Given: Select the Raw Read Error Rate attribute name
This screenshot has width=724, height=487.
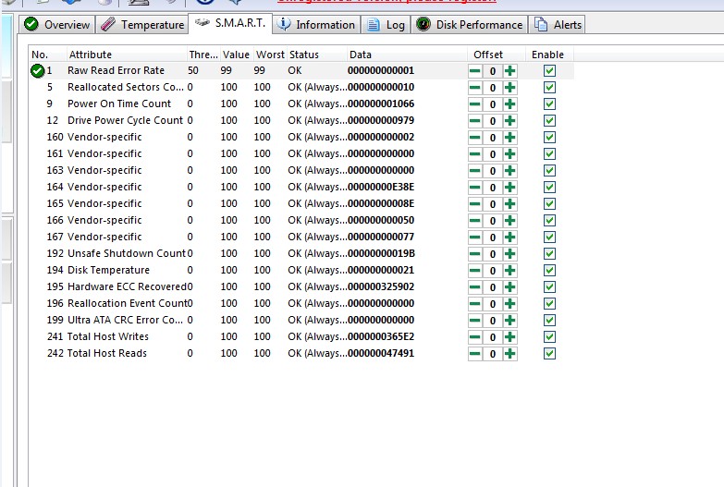Looking at the screenshot, I should (116, 70).
